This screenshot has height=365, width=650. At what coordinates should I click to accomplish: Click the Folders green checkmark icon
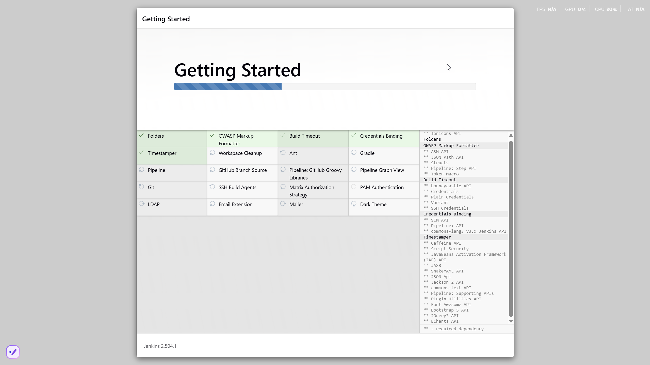(x=141, y=135)
